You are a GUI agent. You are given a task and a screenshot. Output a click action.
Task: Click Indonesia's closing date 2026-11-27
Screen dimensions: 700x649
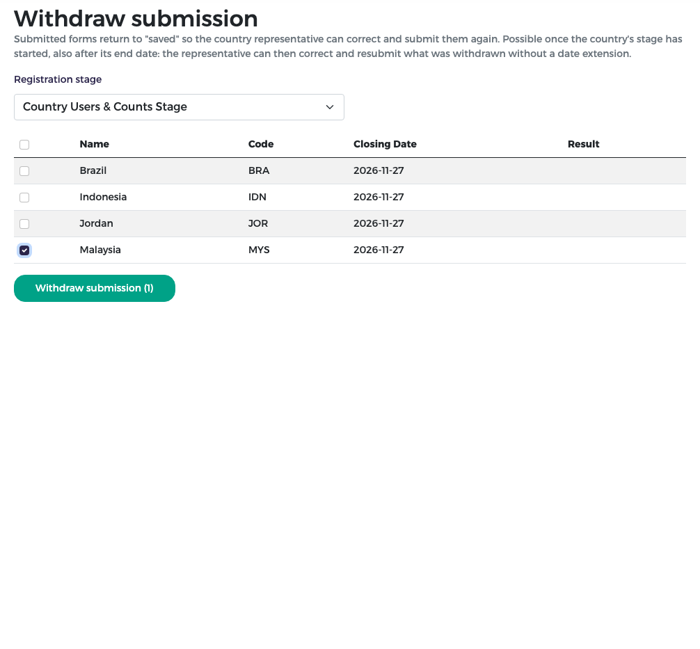379,197
